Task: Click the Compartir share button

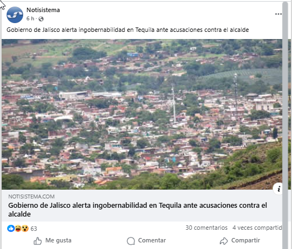Action: coord(240,241)
